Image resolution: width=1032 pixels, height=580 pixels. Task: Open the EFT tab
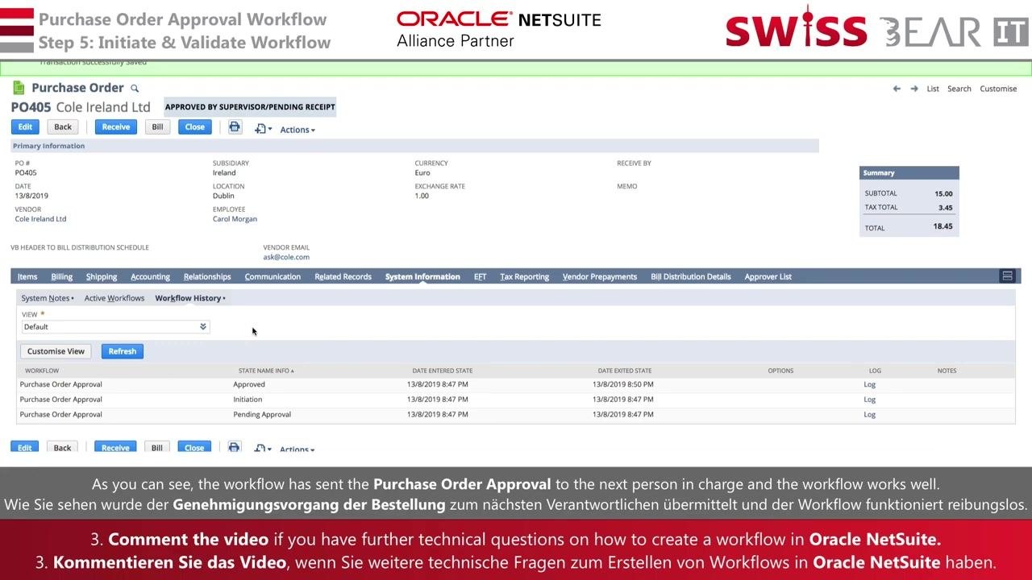pos(480,276)
